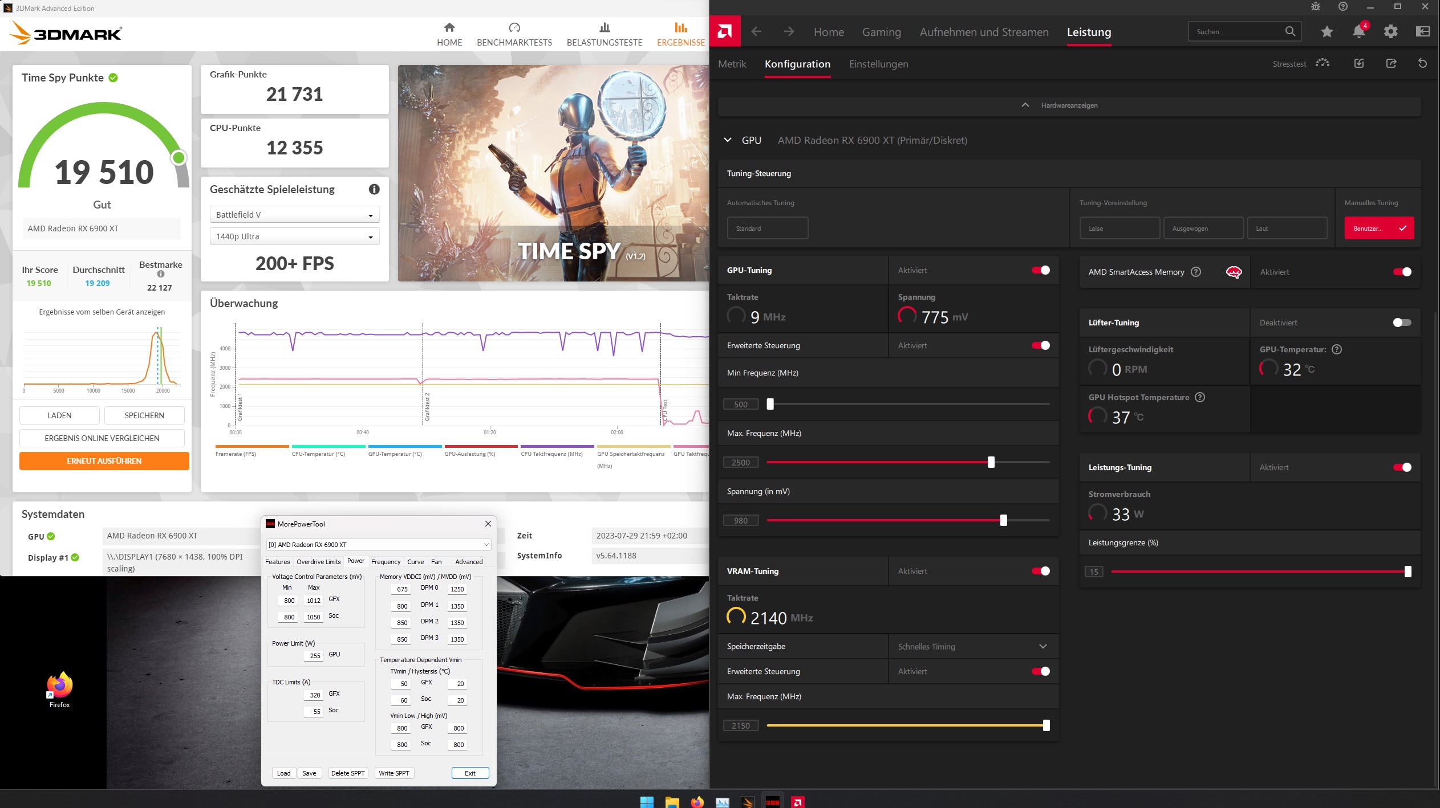
Task: Click info icon beside Geschätzte Spieleleistung
Action: [374, 189]
